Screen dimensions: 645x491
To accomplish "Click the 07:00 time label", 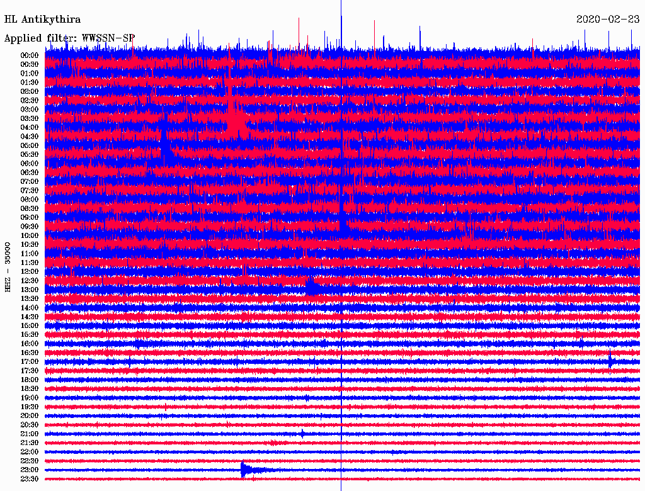I will coord(30,182).
